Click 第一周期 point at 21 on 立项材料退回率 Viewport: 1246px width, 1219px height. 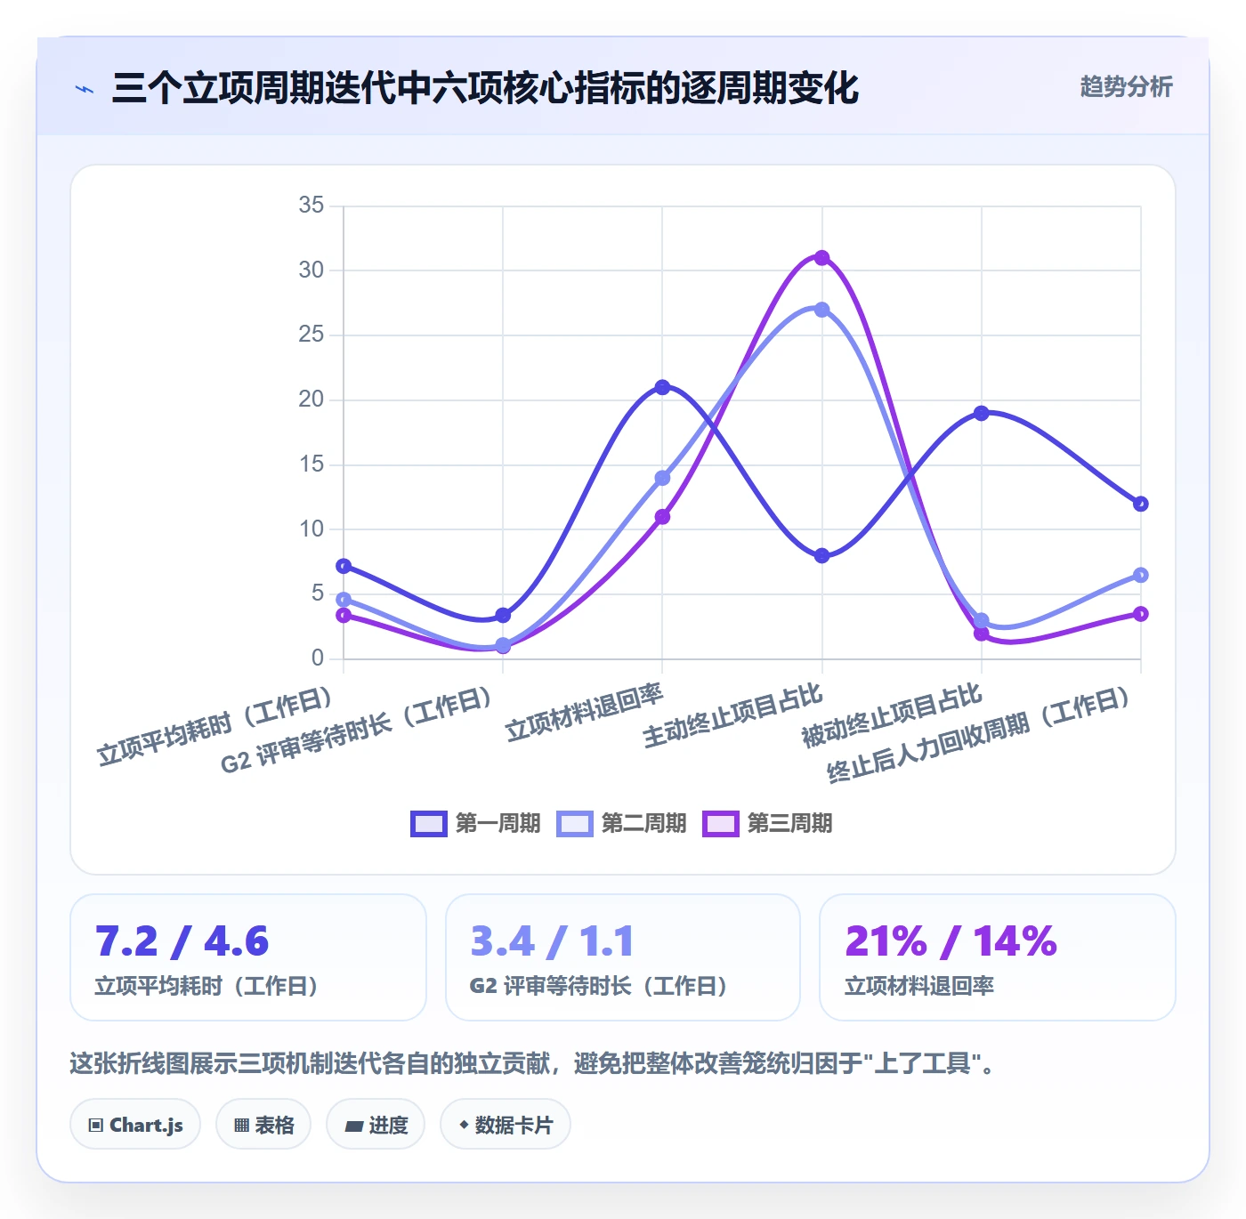[x=662, y=387]
